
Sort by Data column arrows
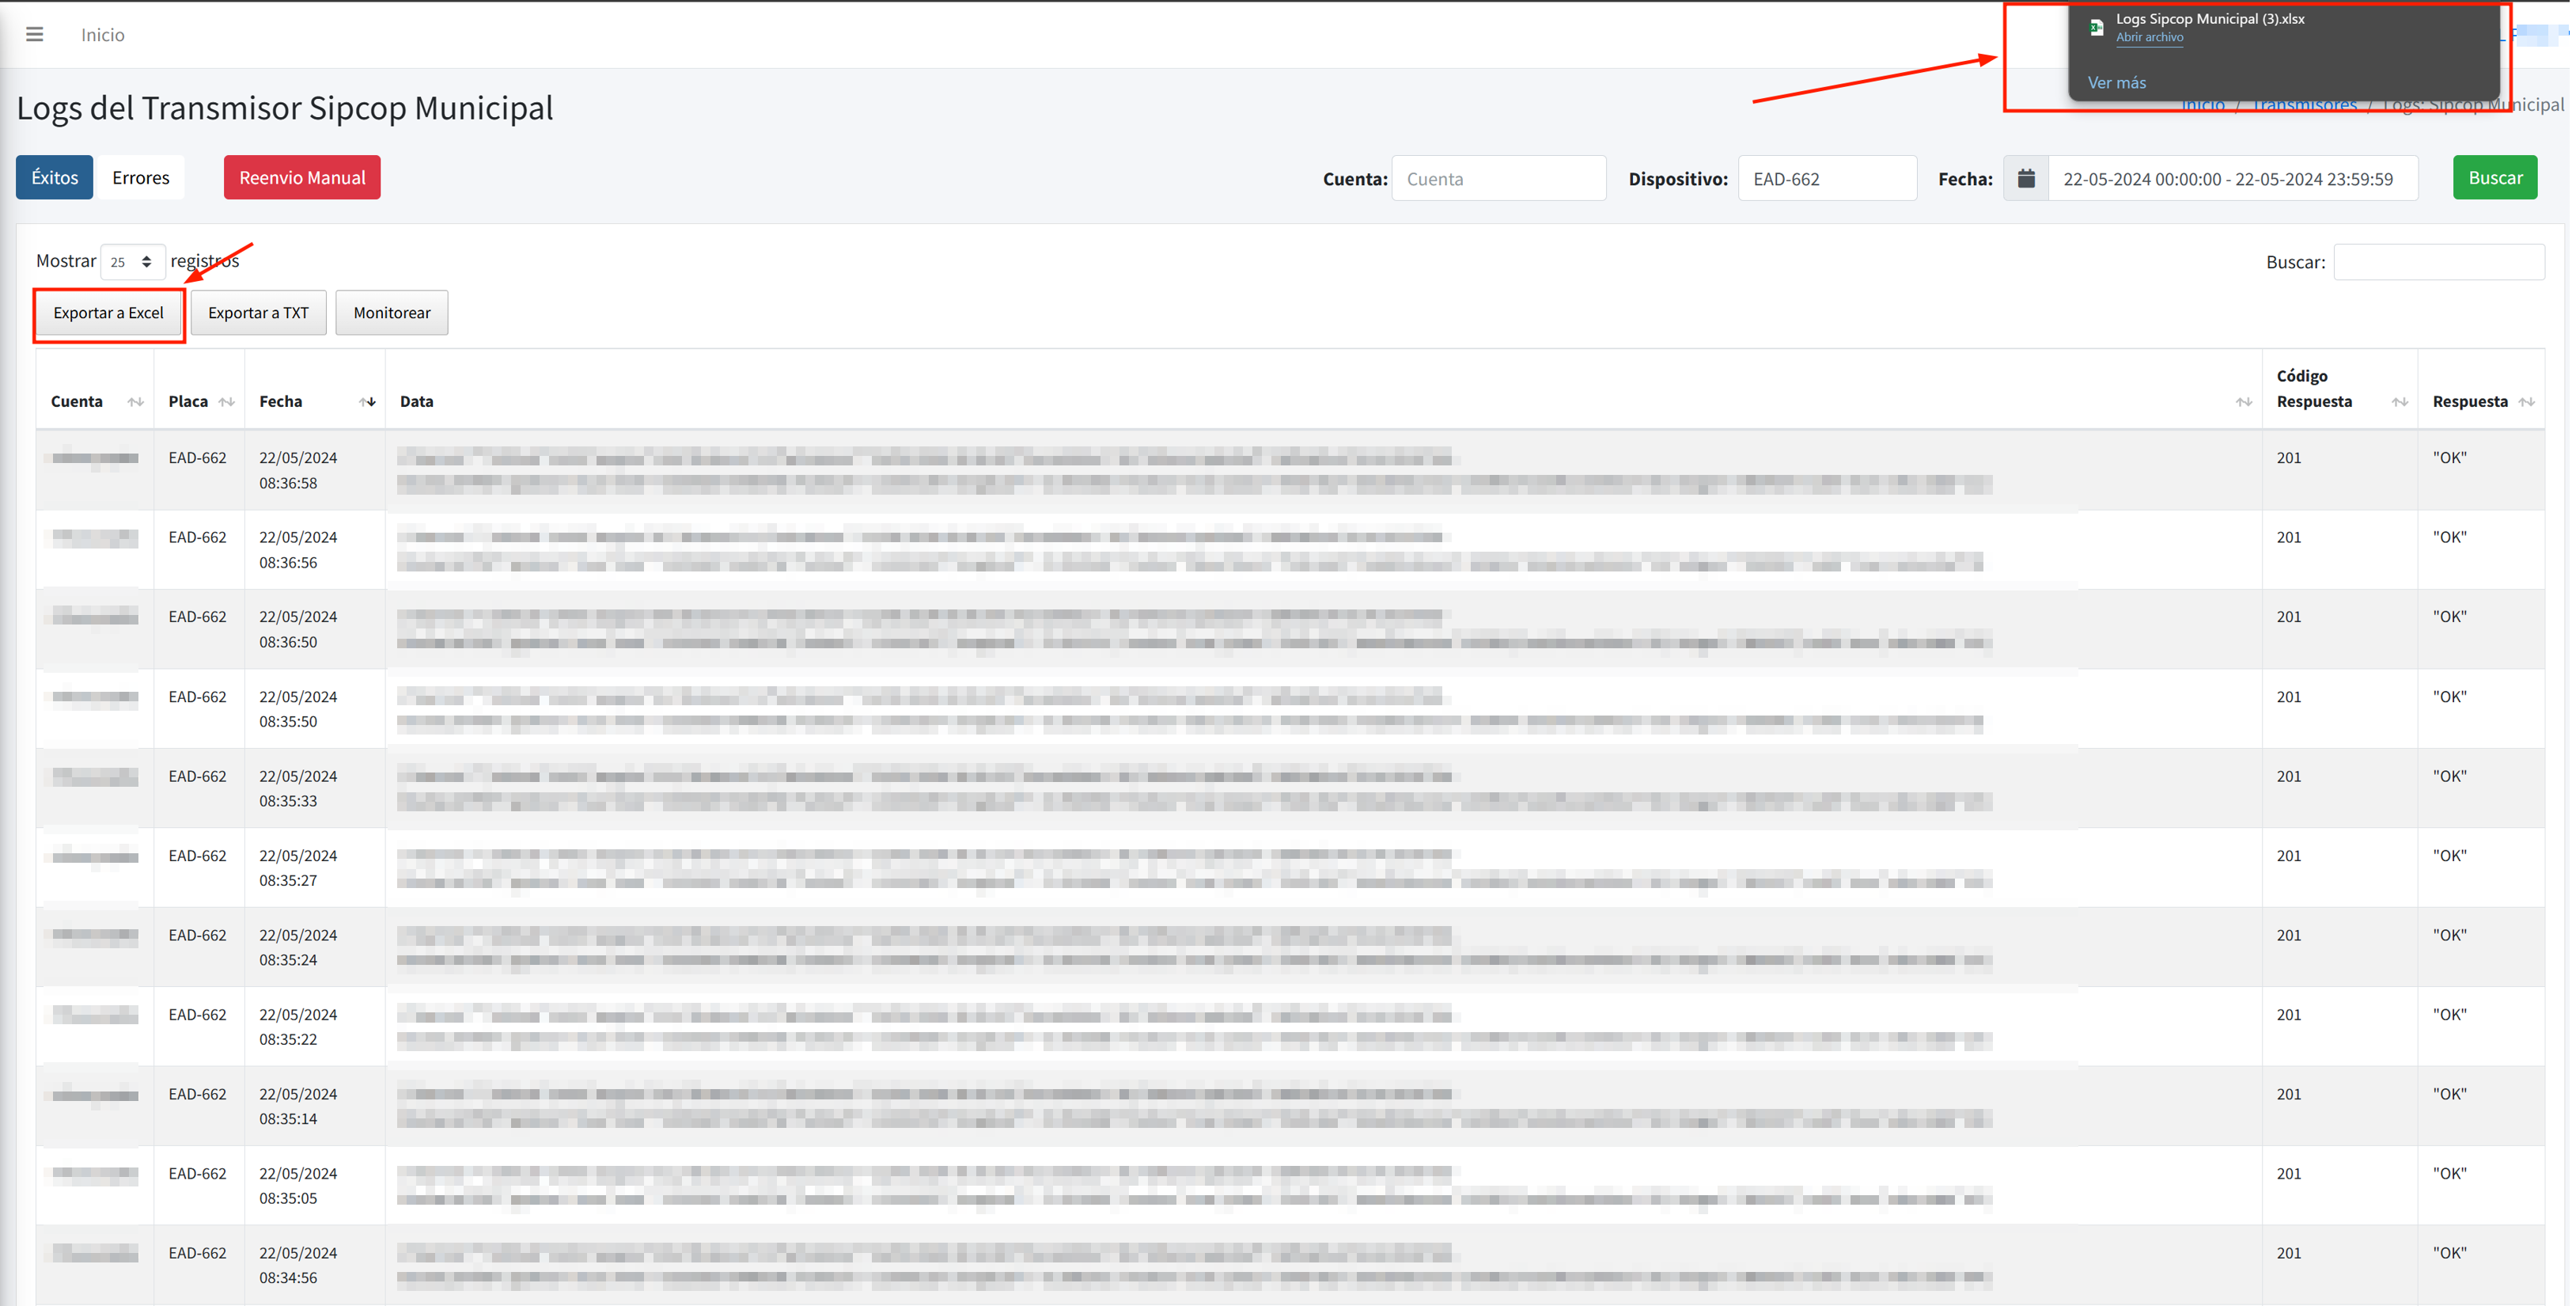pyautogui.click(x=2243, y=401)
